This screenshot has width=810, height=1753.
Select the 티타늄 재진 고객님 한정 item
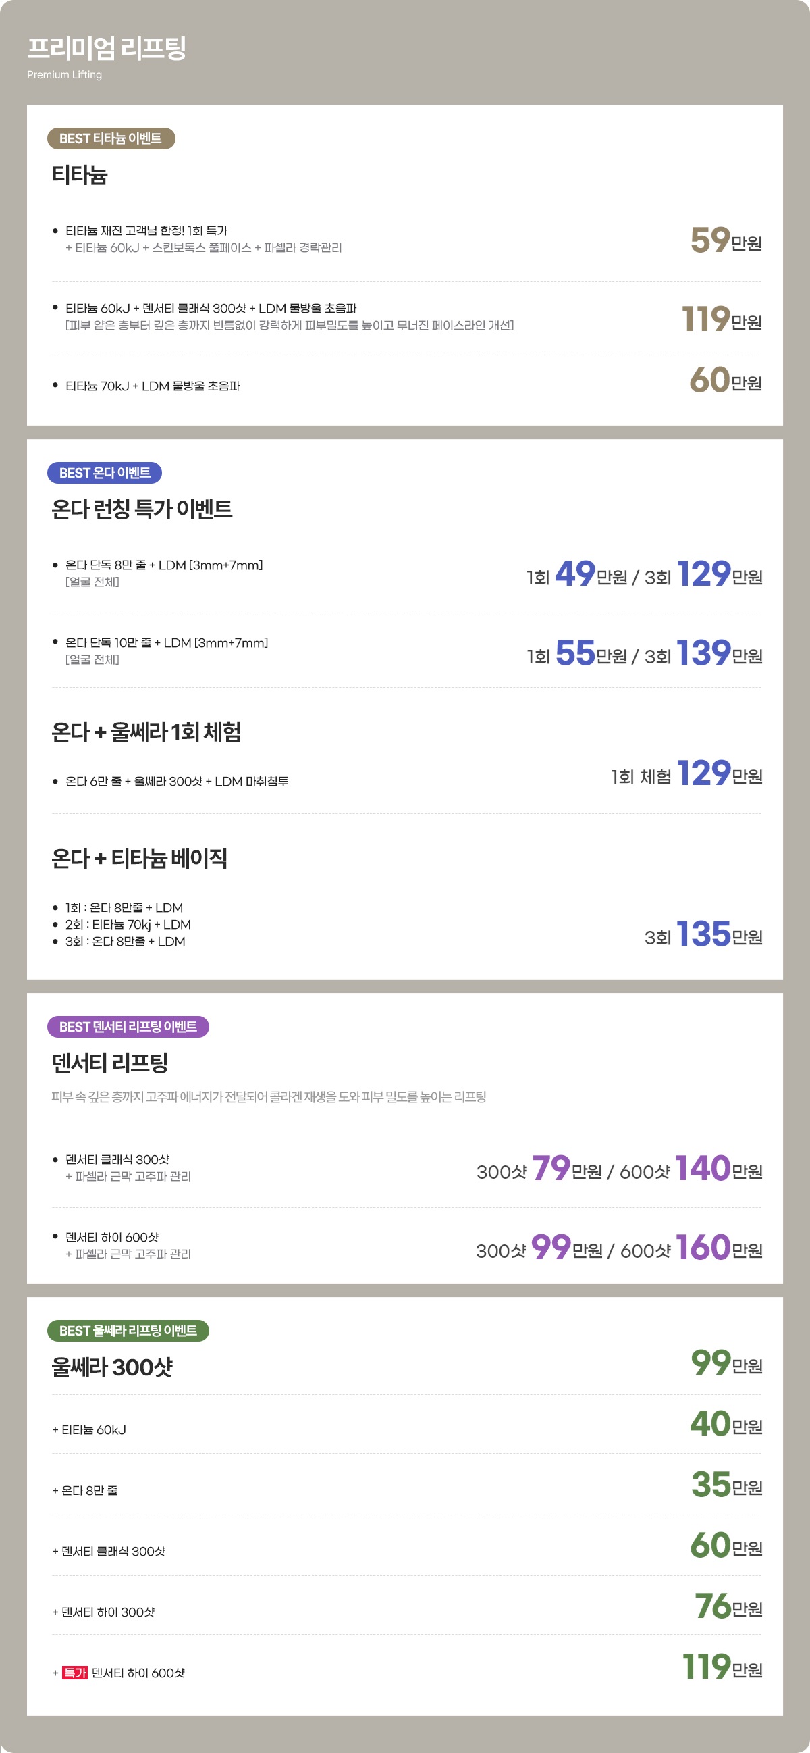pos(146,231)
